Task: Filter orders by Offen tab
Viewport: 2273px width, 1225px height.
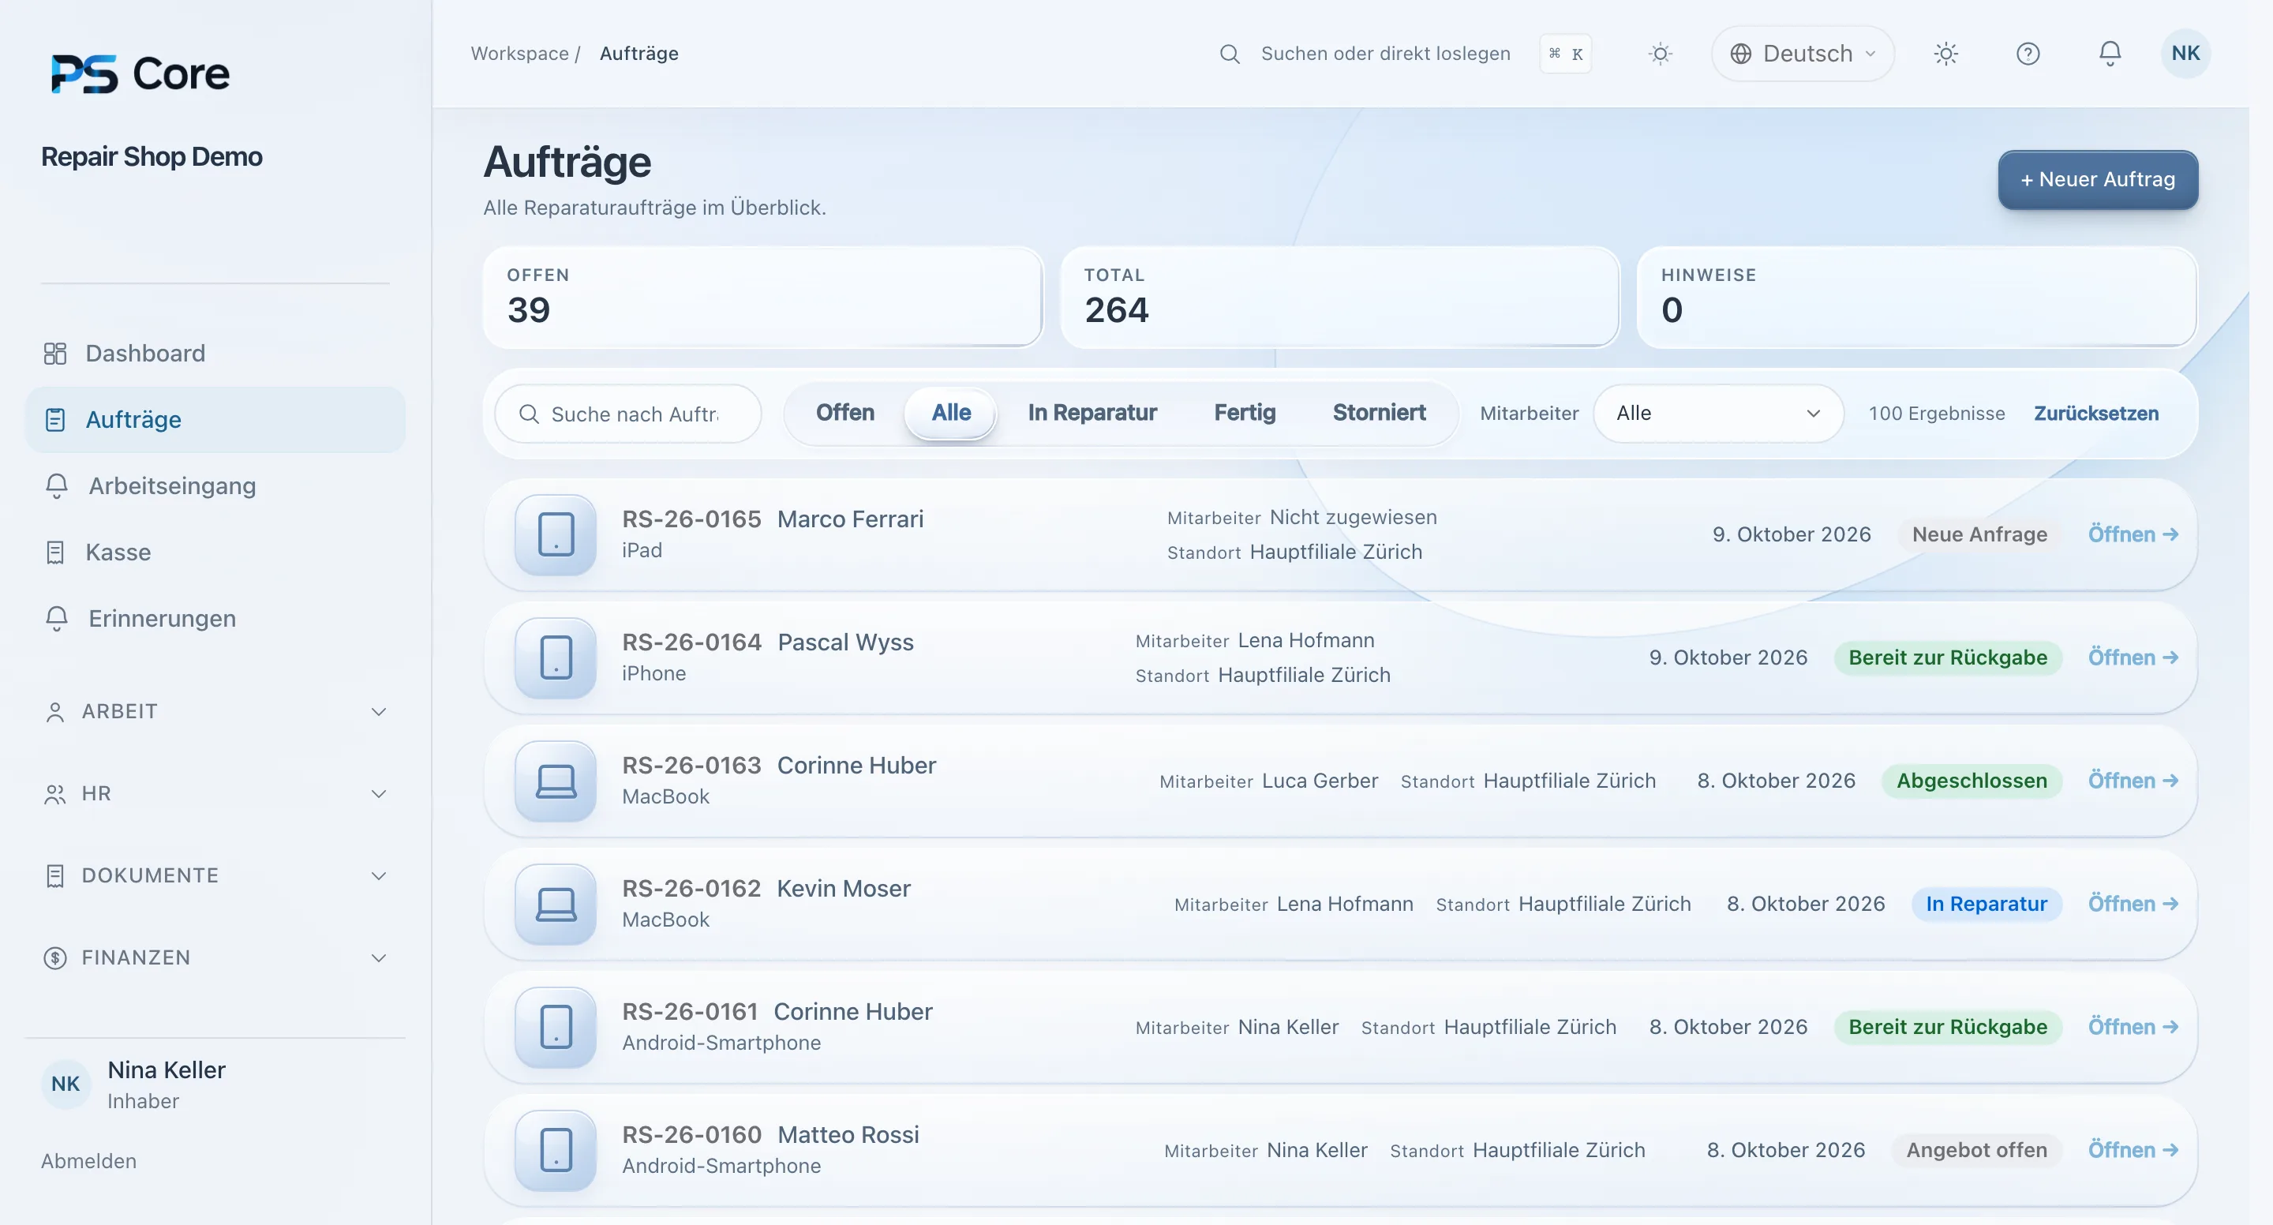Action: coord(844,412)
